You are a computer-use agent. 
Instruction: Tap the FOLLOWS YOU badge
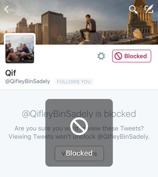coord(74,82)
